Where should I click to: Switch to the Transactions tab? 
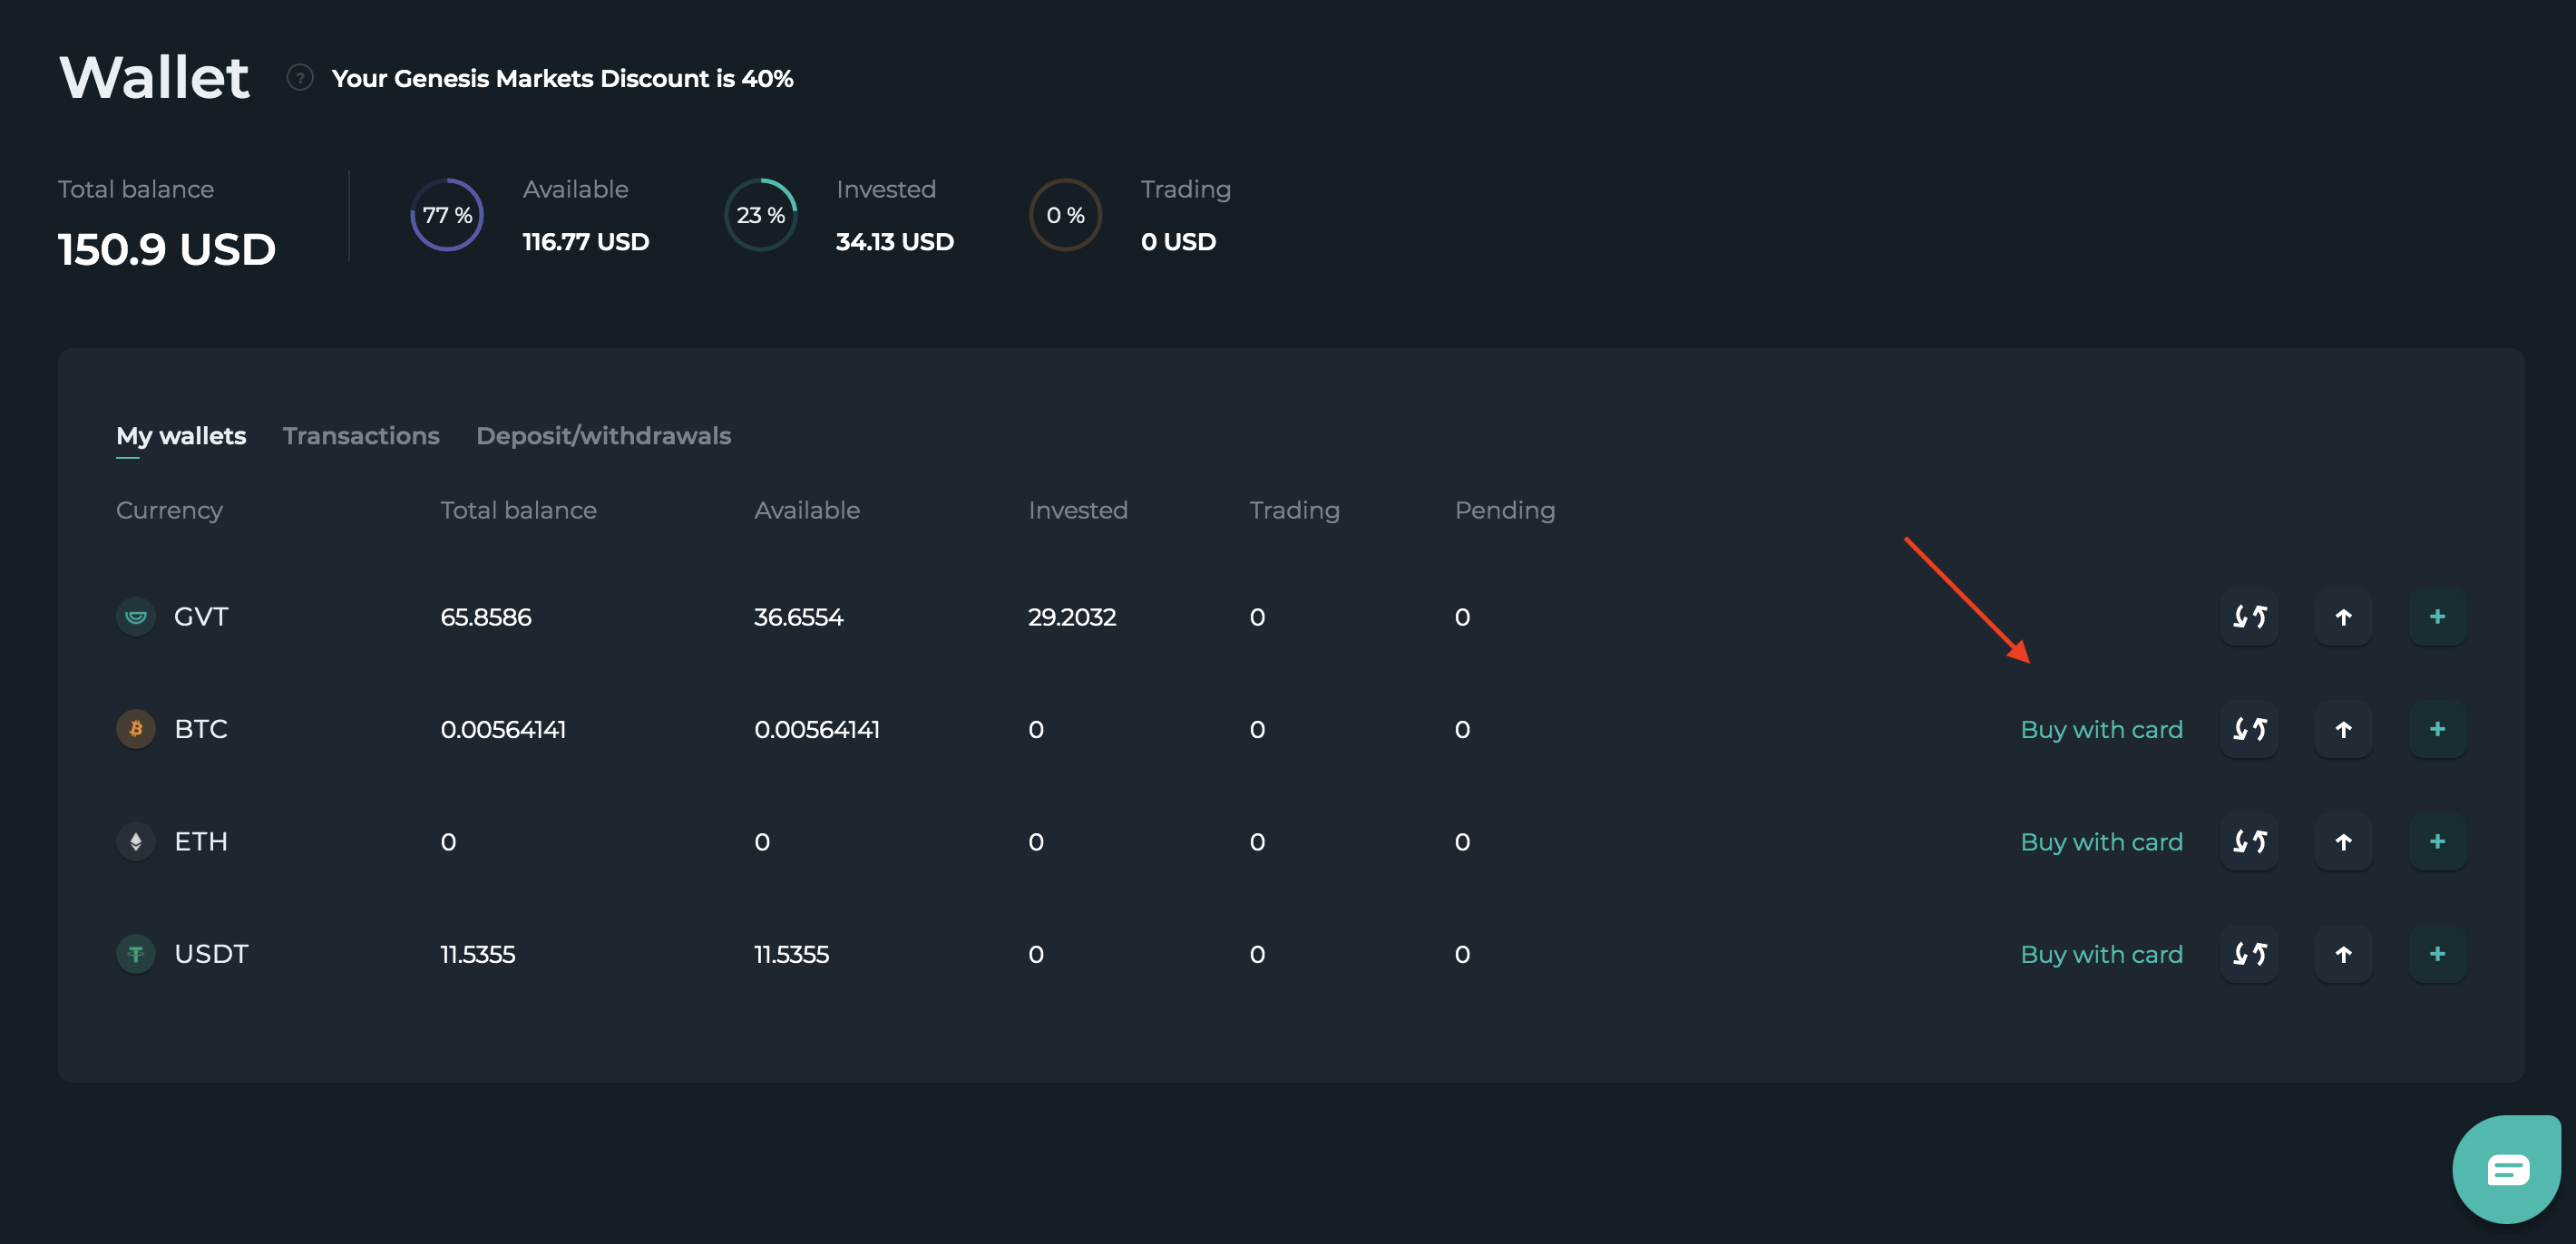(x=361, y=436)
